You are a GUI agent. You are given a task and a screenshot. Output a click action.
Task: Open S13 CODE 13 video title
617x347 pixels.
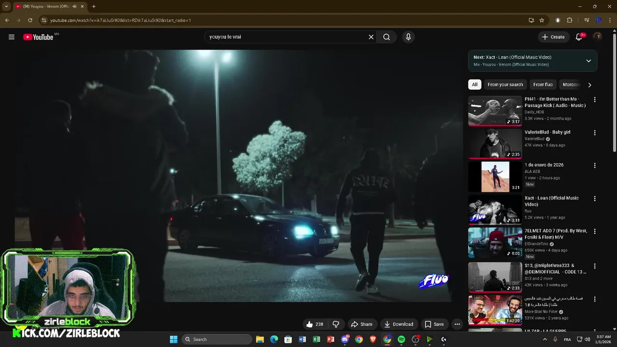pyautogui.click(x=555, y=268)
